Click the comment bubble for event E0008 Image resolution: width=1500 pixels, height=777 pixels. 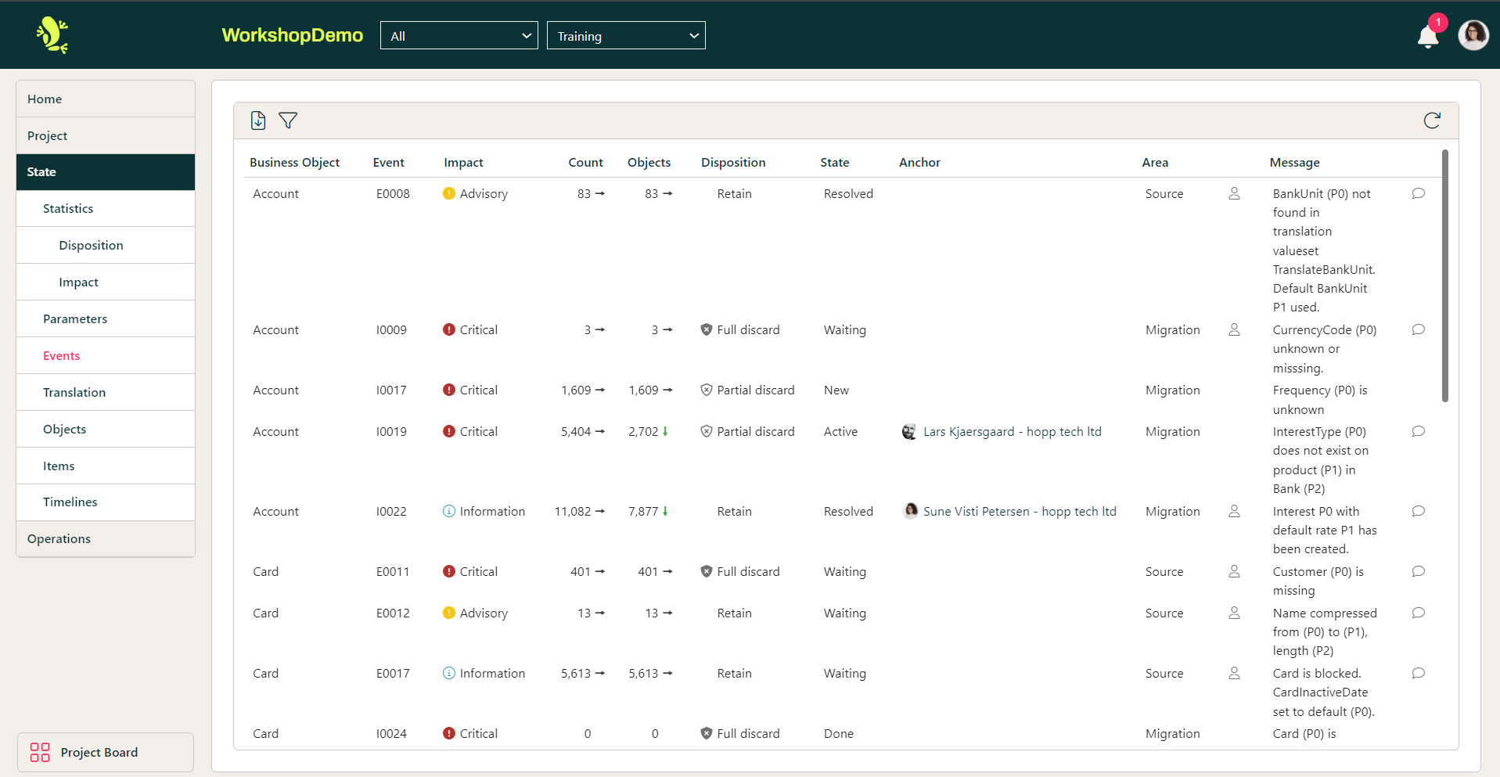[x=1418, y=193]
